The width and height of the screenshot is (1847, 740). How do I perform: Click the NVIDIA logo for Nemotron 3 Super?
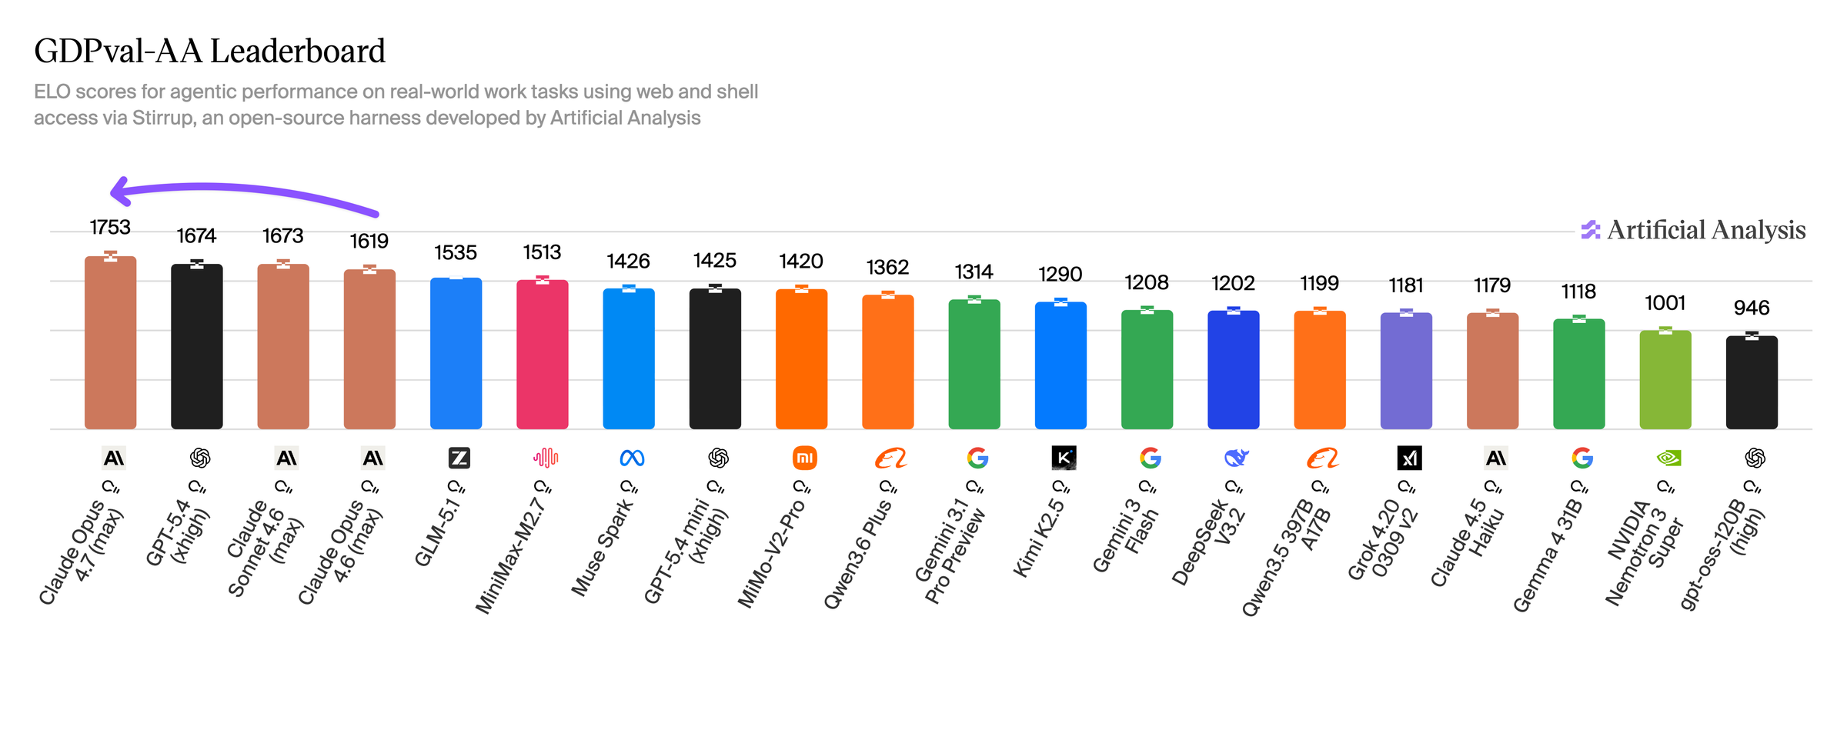[1668, 458]
